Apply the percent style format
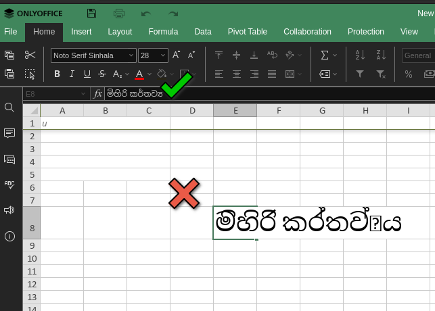 pyautogui.click(x=409, y=74)
